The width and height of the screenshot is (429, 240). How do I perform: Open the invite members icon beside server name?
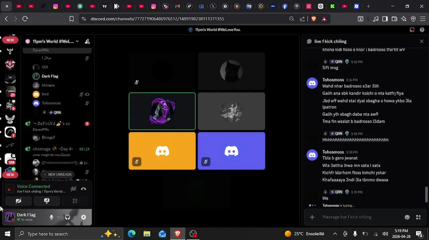tap(87, 41)
